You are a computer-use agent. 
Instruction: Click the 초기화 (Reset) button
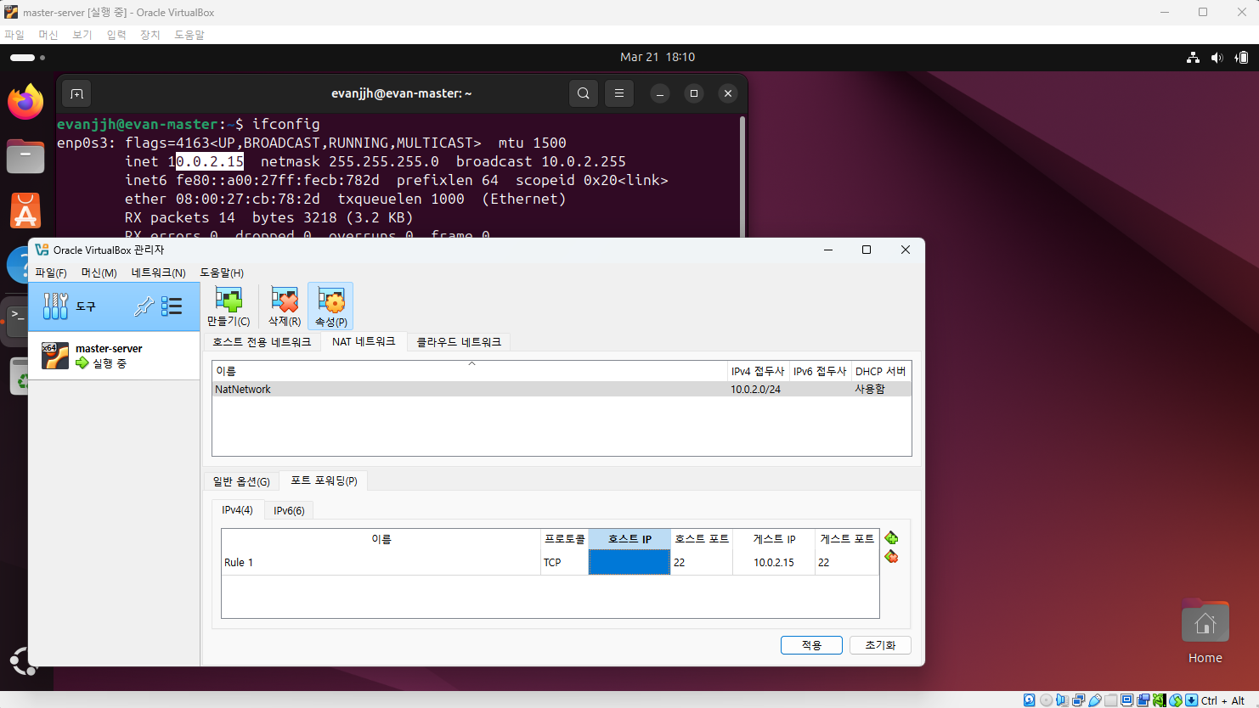(880, 645)
